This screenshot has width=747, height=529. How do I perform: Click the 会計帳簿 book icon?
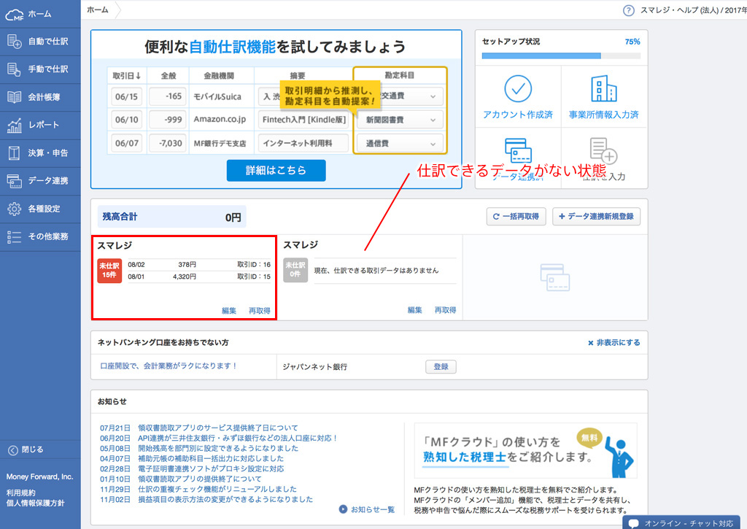(x=15, y=97)
